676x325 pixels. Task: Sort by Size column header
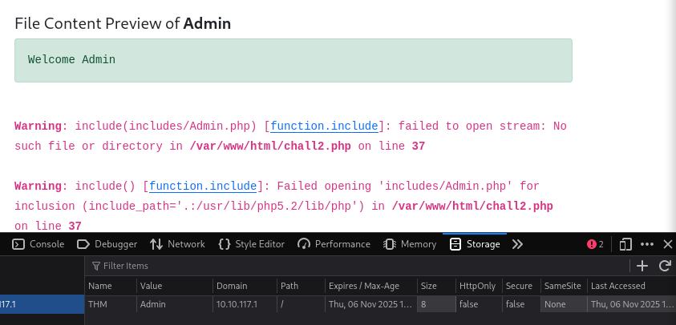click(x=436, y=286)
